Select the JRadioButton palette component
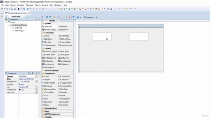This screenshot has height=118, width=210. [49, 83]
